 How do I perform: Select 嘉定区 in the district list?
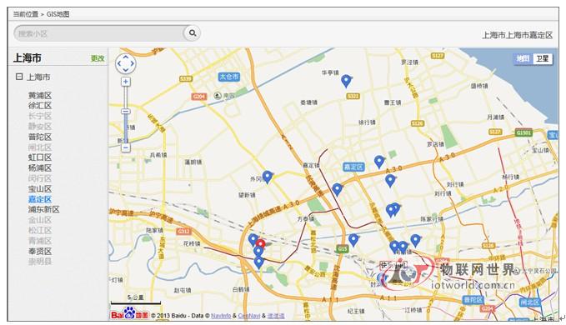40,199
